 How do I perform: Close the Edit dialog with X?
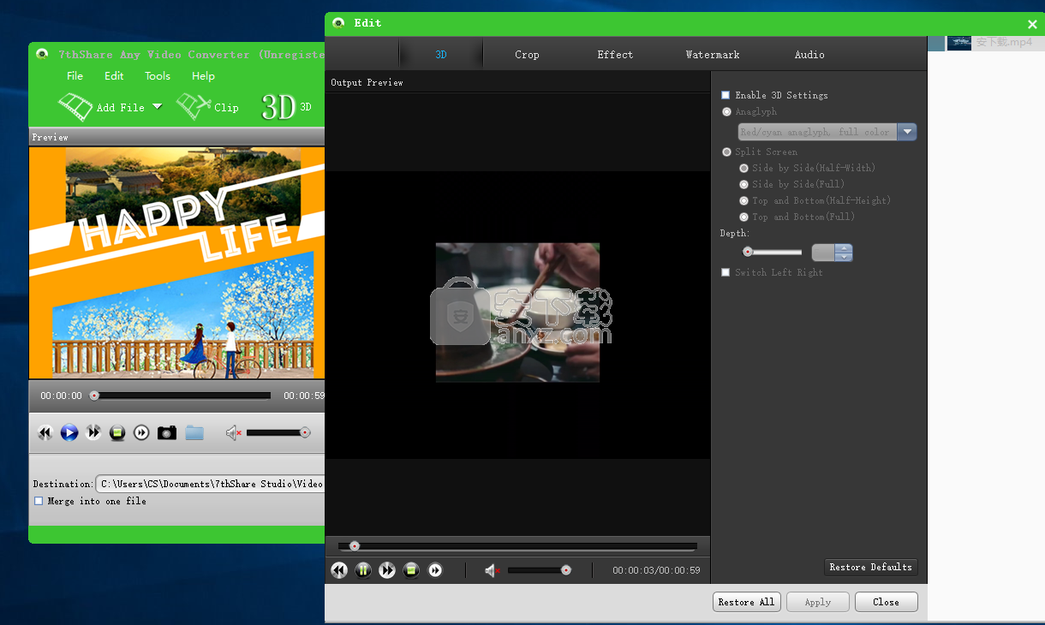pyautogui.click(x=1032, y=25)
